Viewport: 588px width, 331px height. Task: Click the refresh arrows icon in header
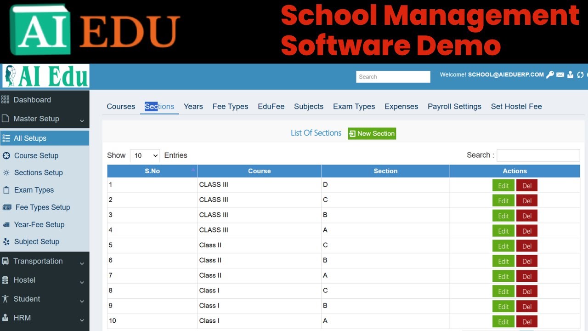[580, 74]
